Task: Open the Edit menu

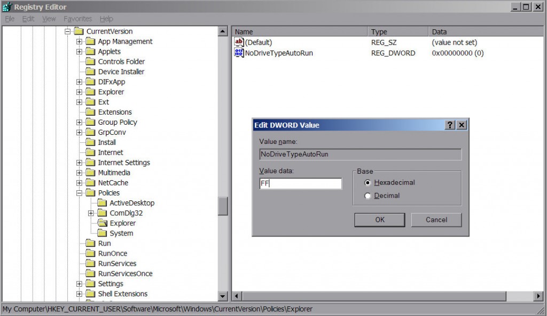Action: point(27,18)
